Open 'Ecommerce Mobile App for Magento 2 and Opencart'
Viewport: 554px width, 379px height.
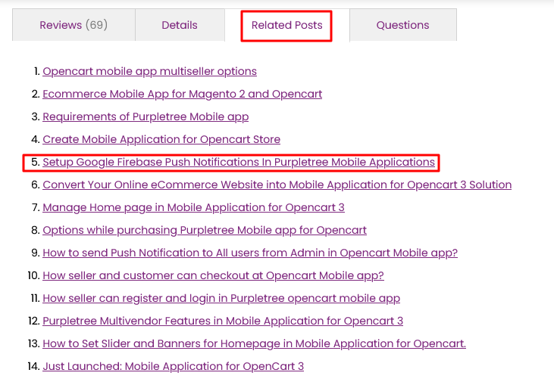(x=183, y=94)
